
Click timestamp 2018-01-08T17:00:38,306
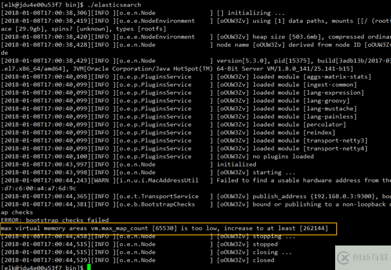[46, 13]
